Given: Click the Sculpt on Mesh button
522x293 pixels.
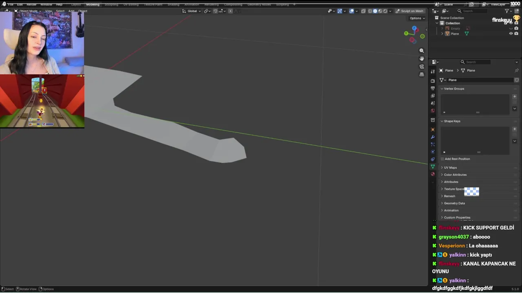Looking at the screenshot, I should 410,11.
